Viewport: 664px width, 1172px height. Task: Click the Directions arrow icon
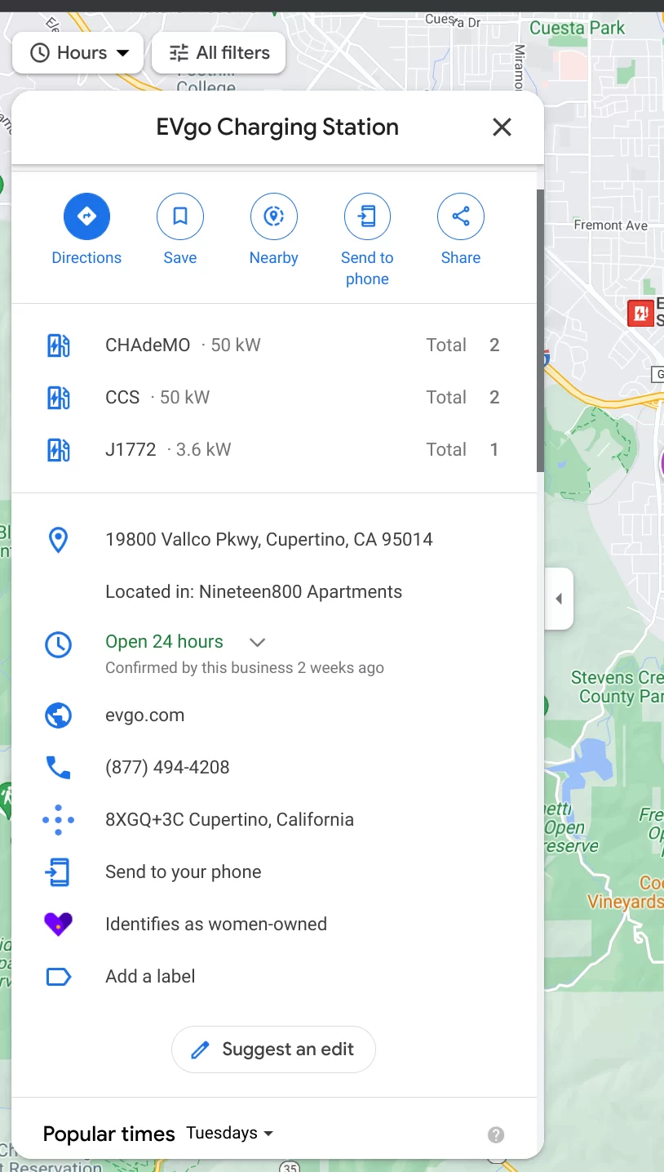point(86,216)
